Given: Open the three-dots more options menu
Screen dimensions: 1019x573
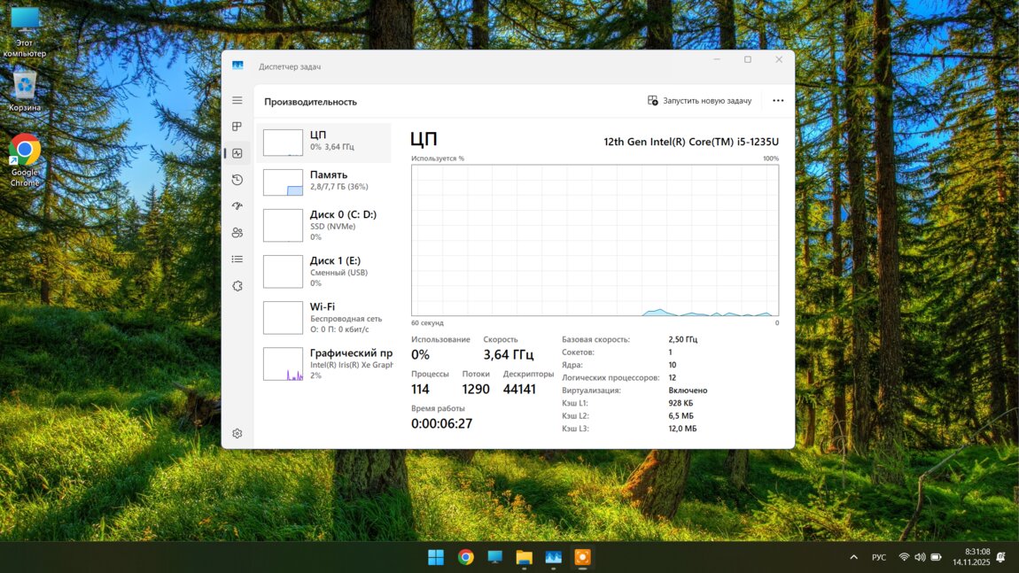Looking at the screenshot, I should [777, 101].
